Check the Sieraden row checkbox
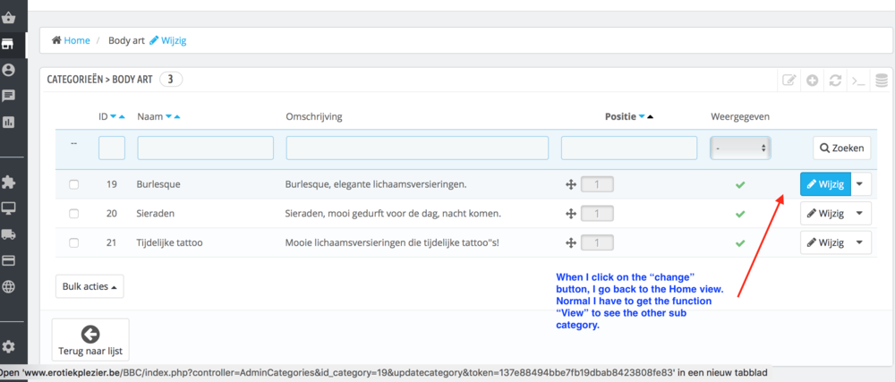 pyautogui.click(x=73, y=214)
